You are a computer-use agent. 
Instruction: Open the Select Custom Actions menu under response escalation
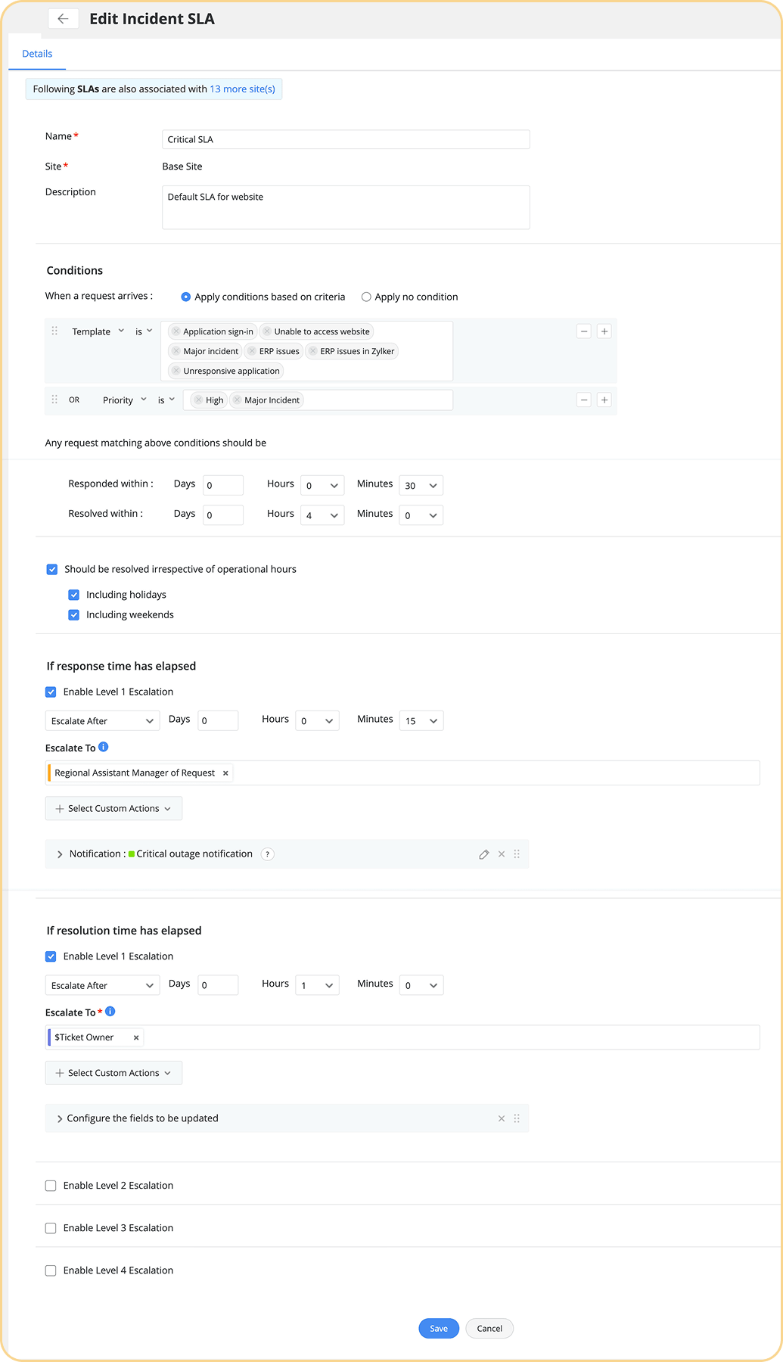point(113,808)
